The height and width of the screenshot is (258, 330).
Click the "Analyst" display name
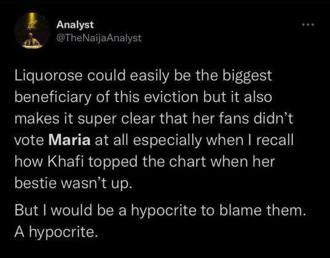[x=75, y=25]
